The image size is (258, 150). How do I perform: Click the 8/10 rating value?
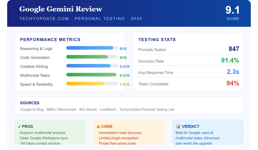point(123,58)
